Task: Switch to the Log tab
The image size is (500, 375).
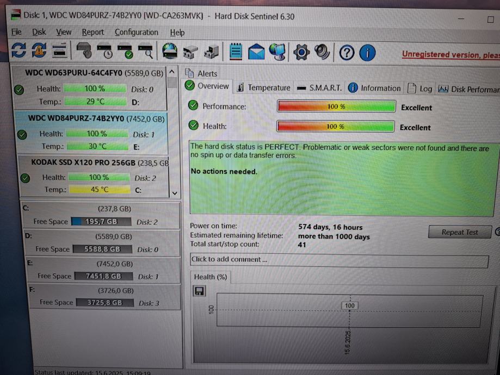Action: (420, 89)
